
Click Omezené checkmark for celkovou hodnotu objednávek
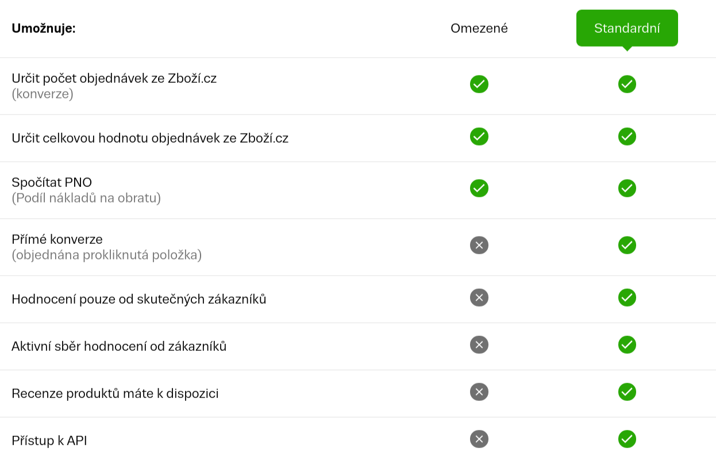pyautogui.click(x=479, y=136)
